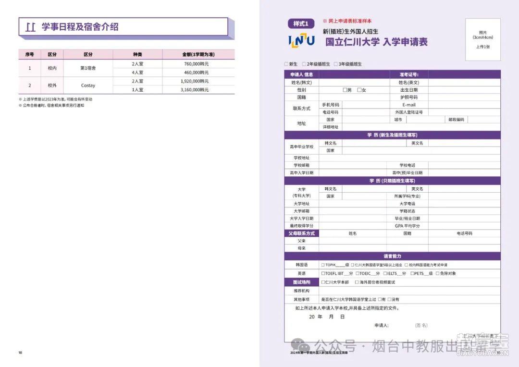Click the page number 18
The image size is (519, 367).
point(20,353)
